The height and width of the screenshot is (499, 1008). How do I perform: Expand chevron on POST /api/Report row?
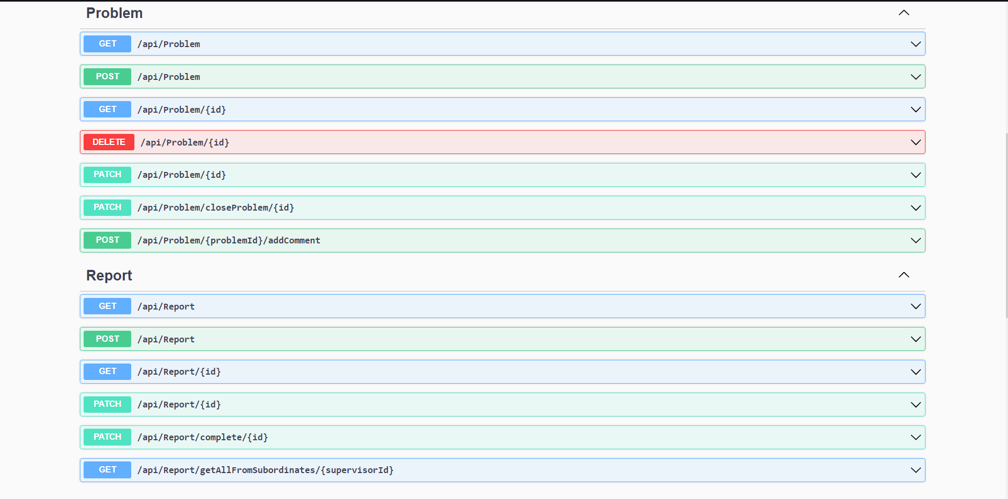(x=915, y=339)
